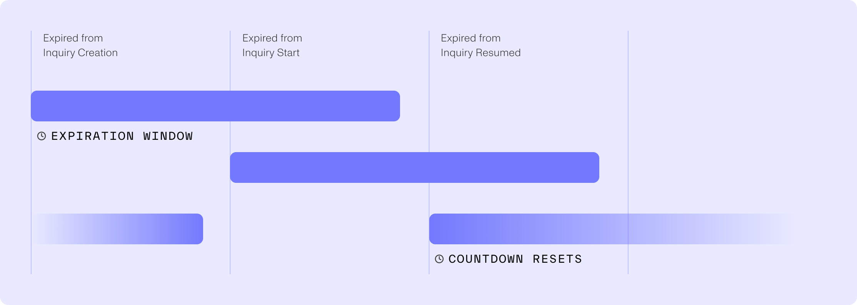
Task: Click the EXPIRATION WINDOW label text
Action: [x=122, y=136]
